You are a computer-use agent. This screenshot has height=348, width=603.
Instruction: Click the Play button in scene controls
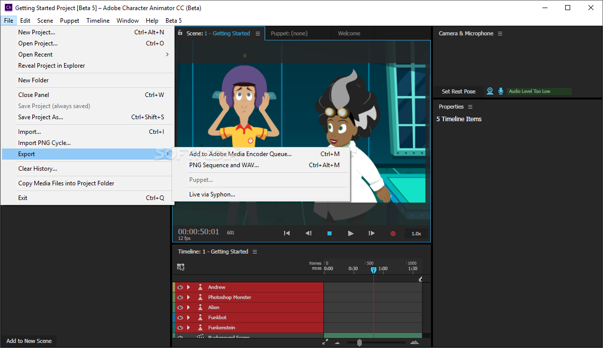point(351,233)
